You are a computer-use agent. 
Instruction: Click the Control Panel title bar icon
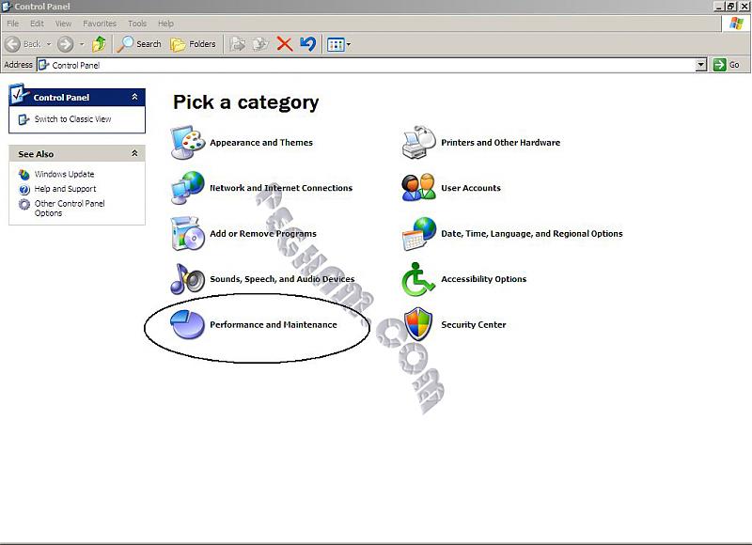(7, 7)
